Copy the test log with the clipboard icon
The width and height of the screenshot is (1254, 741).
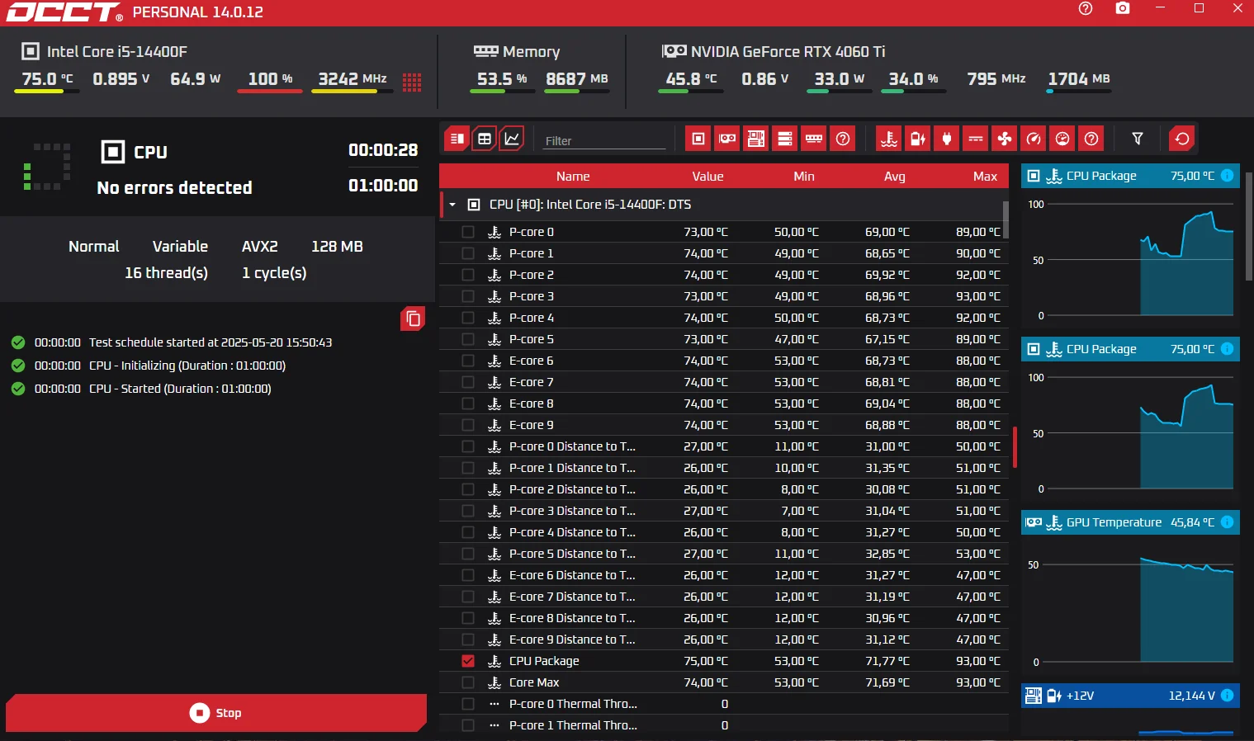click(413, 319)
